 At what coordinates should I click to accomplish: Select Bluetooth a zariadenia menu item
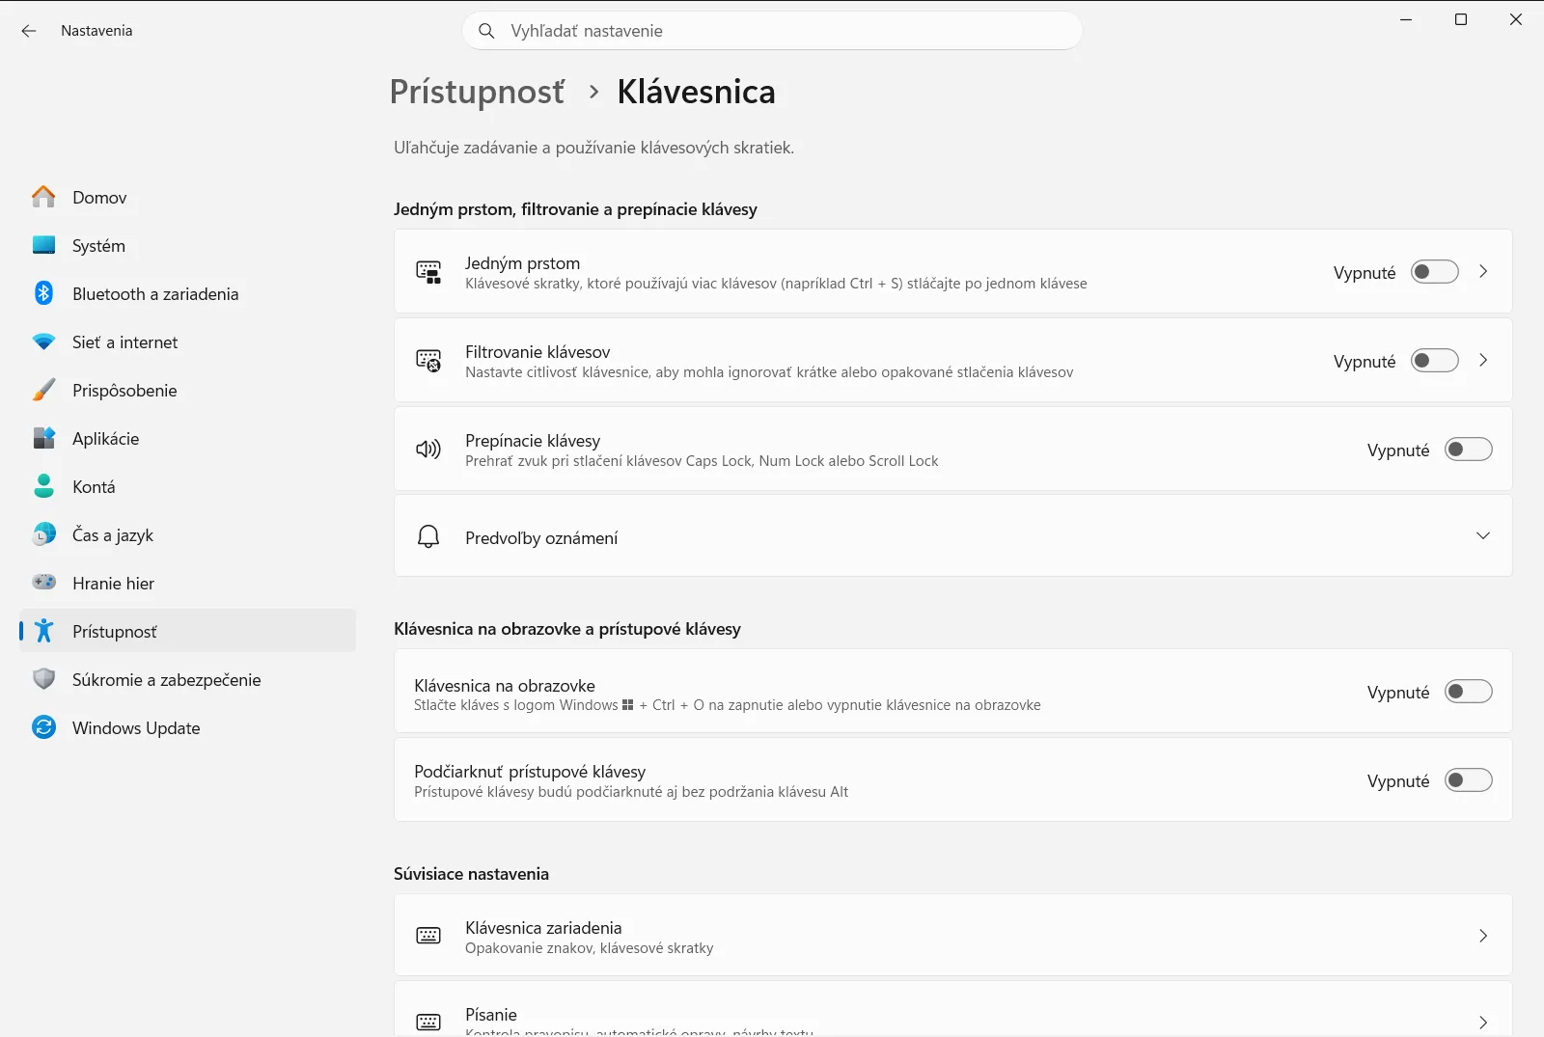[188, 293]
